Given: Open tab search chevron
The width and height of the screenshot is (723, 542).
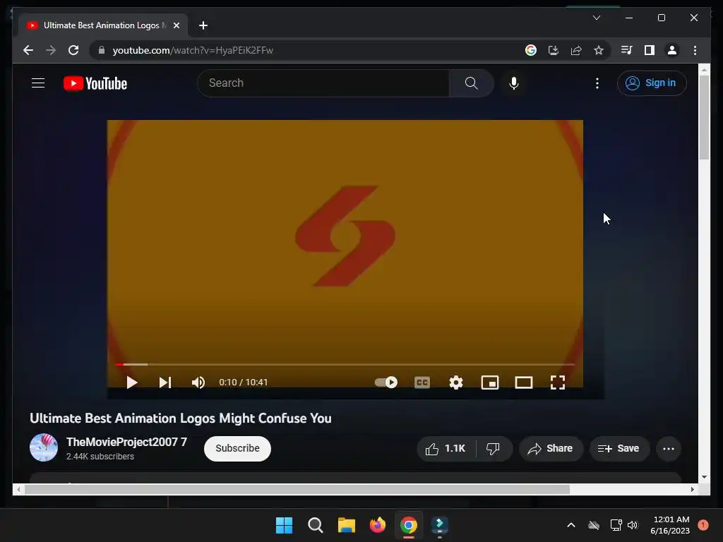Looking at the screenshot, I should 596,18.
